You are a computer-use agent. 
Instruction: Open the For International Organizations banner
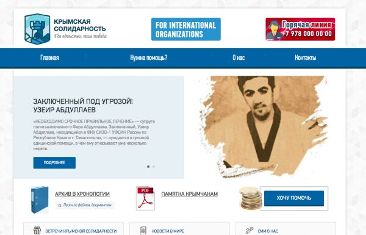pyautogui.click(x=186, y=29)
